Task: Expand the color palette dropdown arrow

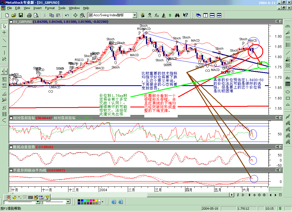Action: 102,202
